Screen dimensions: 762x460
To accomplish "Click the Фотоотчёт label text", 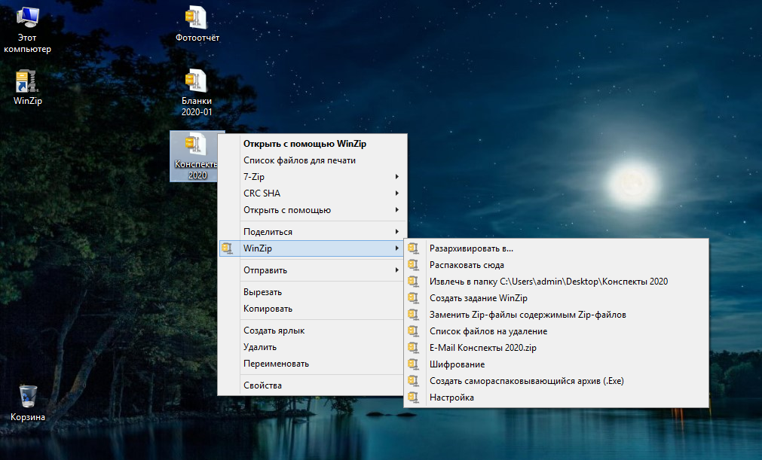I will (197, 38).
